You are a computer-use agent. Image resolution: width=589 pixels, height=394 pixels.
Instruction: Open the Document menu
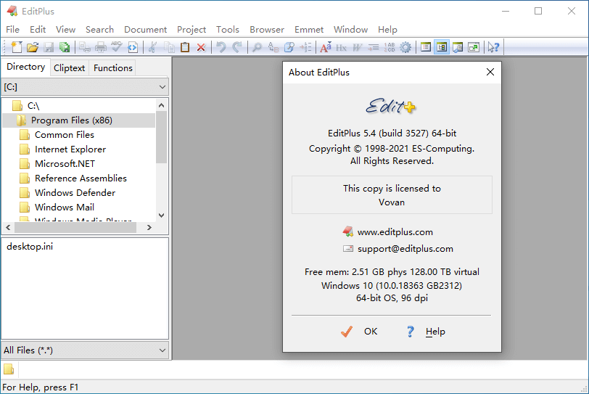pyautogui.click(x=145, y=29)
